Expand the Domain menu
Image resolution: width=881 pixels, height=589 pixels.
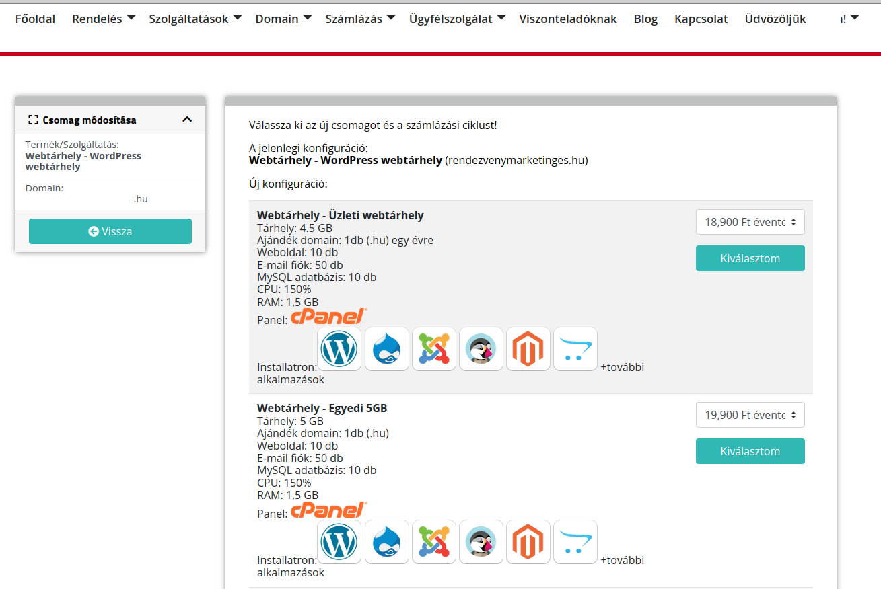point(283,19)
